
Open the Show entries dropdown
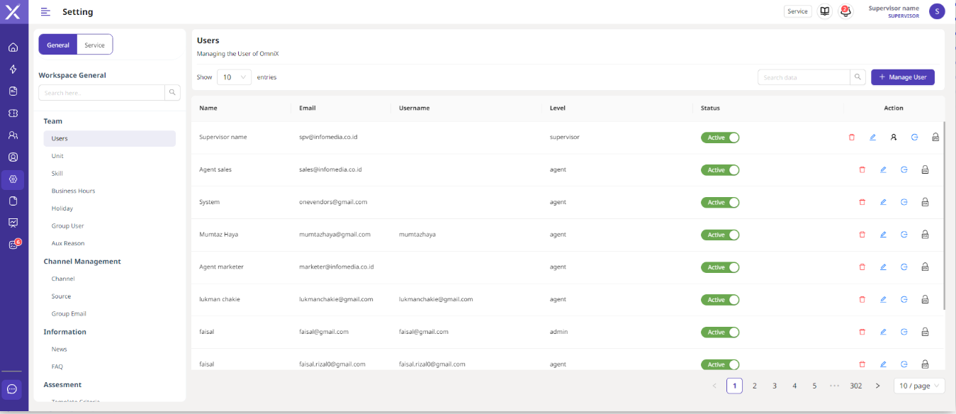pos(234,77)
